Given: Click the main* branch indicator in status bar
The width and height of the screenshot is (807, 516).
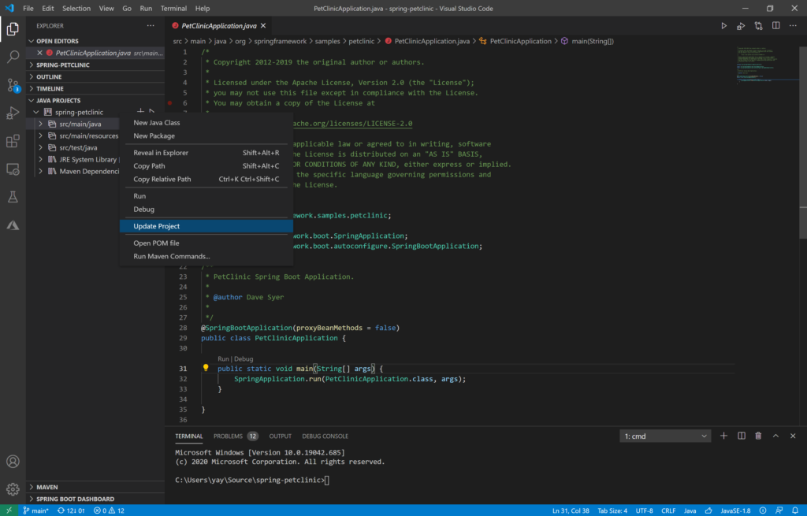Looking at the screenshot, I should (35, 510).
